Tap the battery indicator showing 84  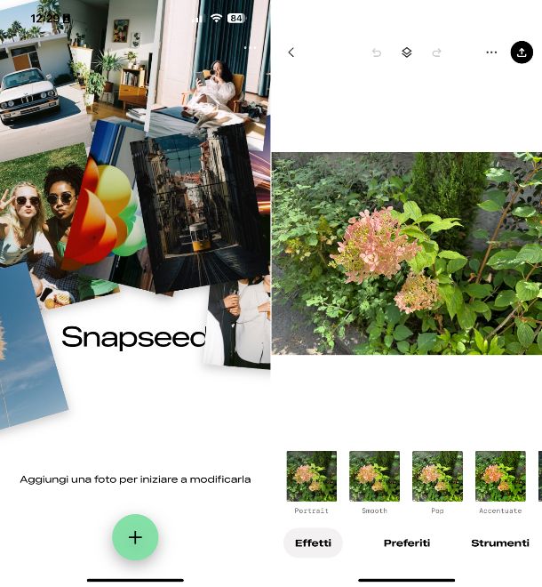[236, 18]
